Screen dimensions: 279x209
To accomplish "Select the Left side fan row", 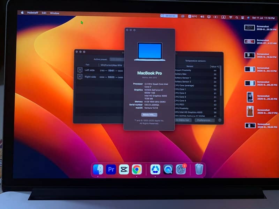I will (x=100, y=70).
